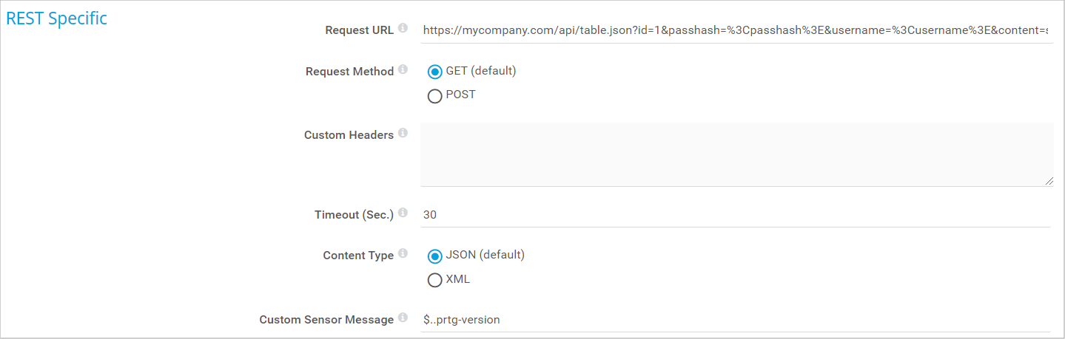1065x339 pixels.
Task: Click the Request URL label text
Action: point(359,30)
